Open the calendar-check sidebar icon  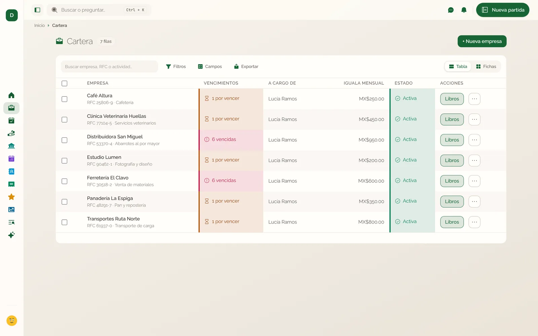coord(11,121)
